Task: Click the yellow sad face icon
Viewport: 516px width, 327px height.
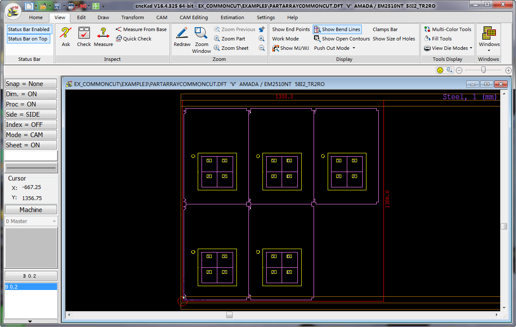Action: click(440, 70)
